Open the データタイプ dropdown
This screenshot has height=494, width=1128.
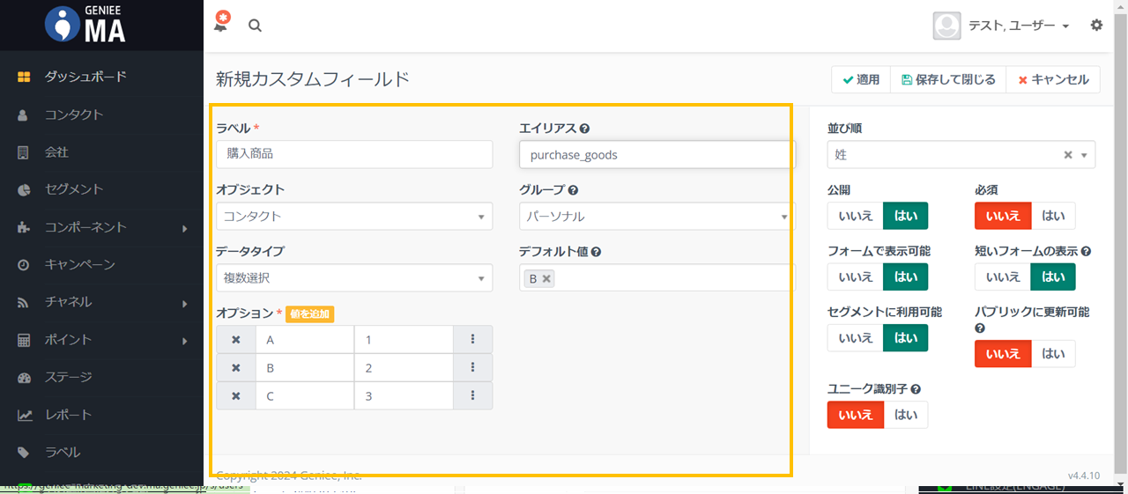click(x=354, y=277)
